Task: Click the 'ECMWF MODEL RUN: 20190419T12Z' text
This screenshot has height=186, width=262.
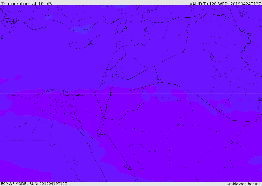Action: [34, 184]
